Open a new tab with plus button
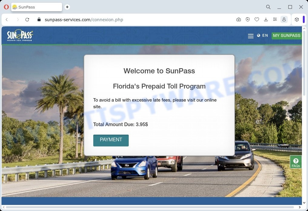The image size is (308, 211). point(67,7)
